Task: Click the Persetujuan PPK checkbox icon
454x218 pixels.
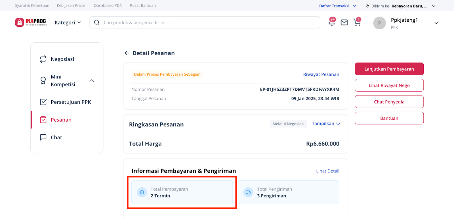Action: [43, 102]
